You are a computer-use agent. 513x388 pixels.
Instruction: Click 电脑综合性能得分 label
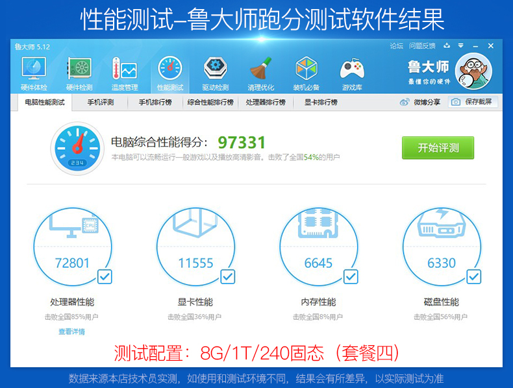coord(159,142)
